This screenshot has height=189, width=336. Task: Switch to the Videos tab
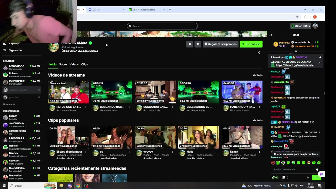click(74, 64)
